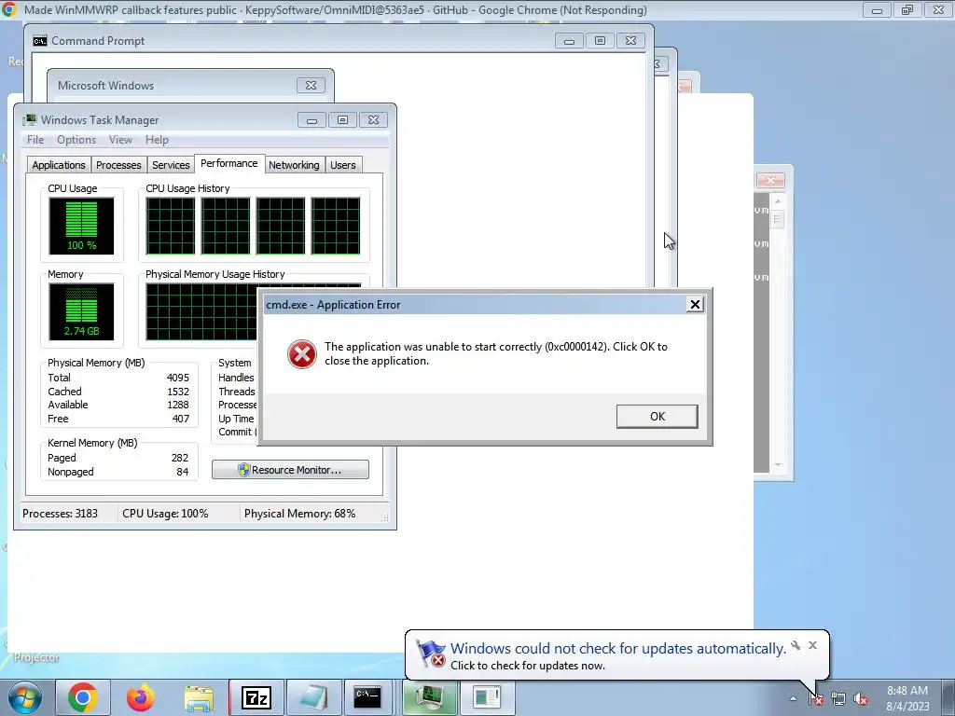This screenshot has width=955, height=716.
Task: Close the Windows Update notification balloon
Action: [x=812, y=645]
